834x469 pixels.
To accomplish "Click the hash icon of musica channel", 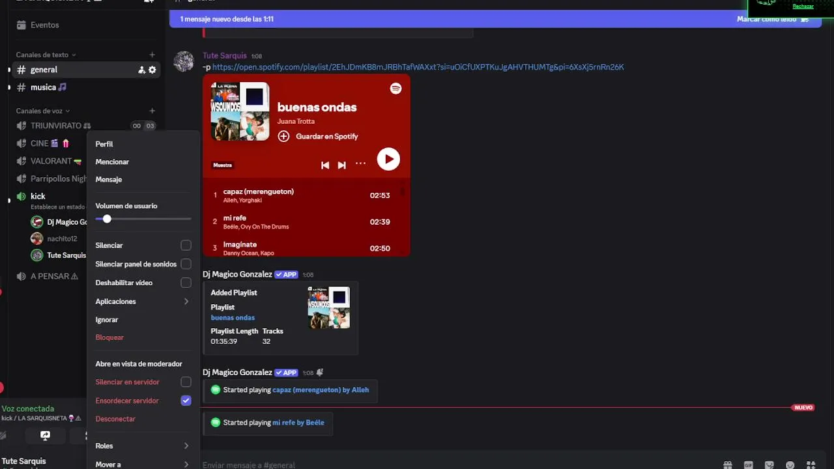I will point(22,87).
